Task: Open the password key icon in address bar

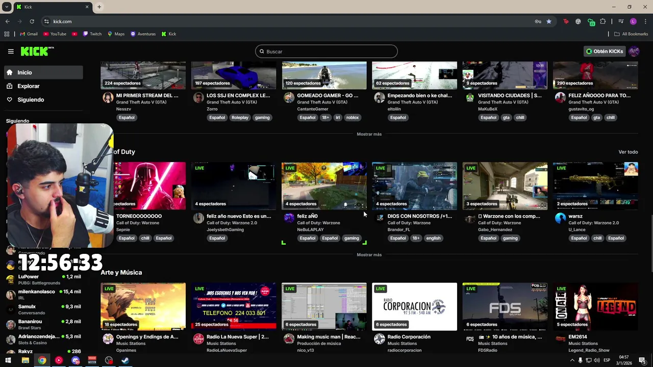Action: pyautogui.click(x=538, y=21)
